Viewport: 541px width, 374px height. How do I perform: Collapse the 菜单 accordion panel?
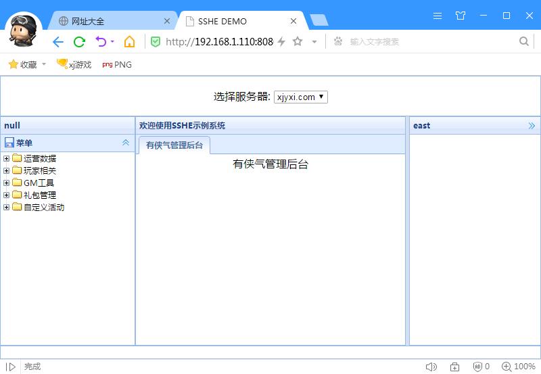click(x=125, y=143)
